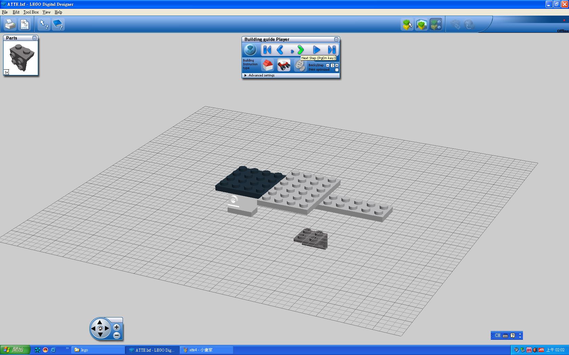The height and width of the screenshot is (355, 569).
Task: Click the CH language bar indicator
Action: tap(497, 335)
